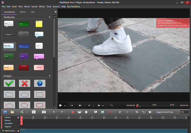
Task: Click the red Delete X icon
Action: coord(73,112)
